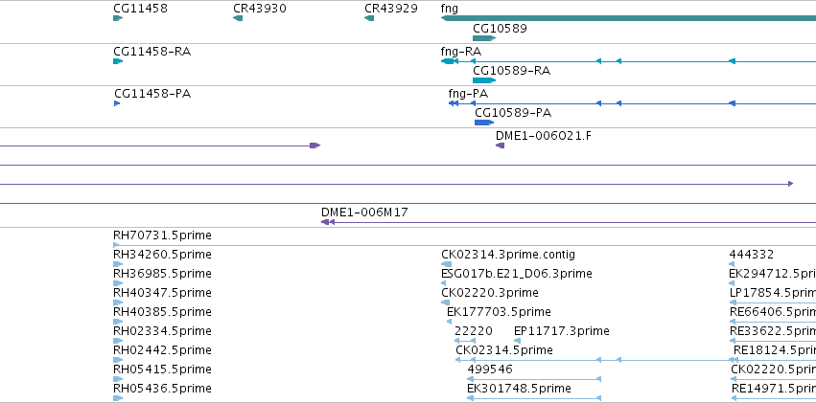The height and width of the screenshot is (403, 816).
Task: Click the CG10589-RA transcript glyph
Action: click(484, 80)
